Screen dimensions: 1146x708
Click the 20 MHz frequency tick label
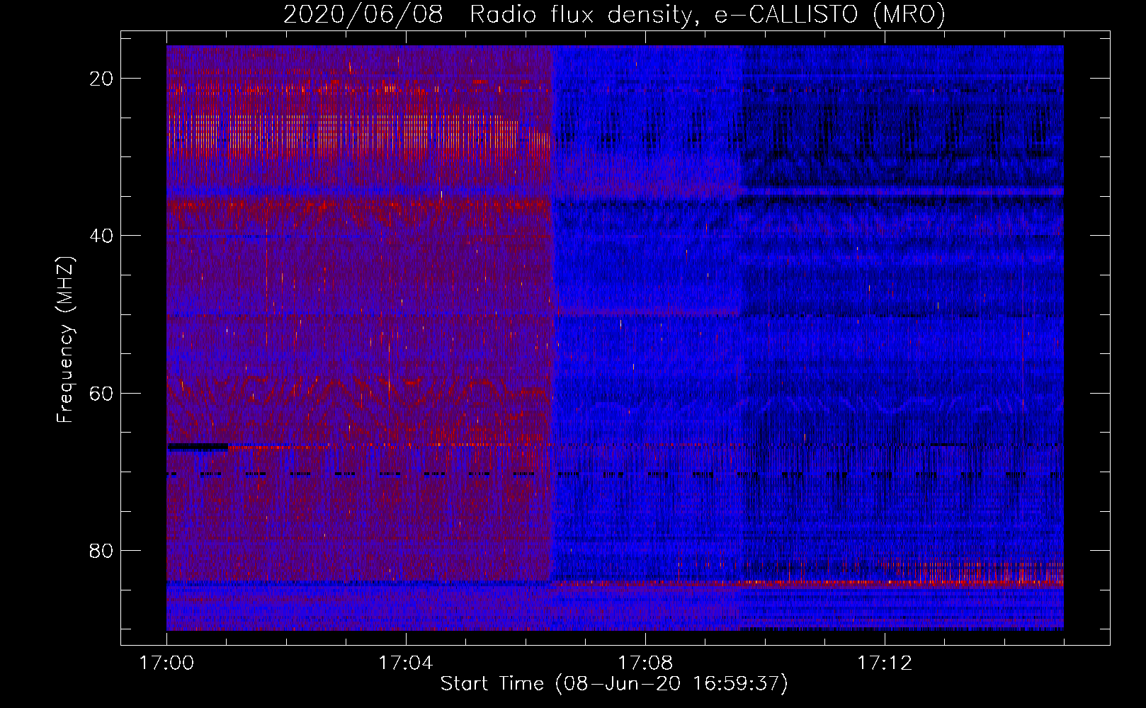[x=101, y=79]
